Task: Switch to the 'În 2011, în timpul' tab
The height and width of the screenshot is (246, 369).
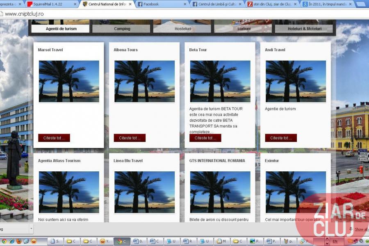Action: point(327,4)
